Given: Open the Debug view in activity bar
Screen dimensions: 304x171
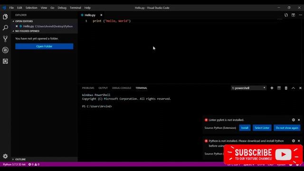Looking at the screenshot, I should tap(5, 50).
